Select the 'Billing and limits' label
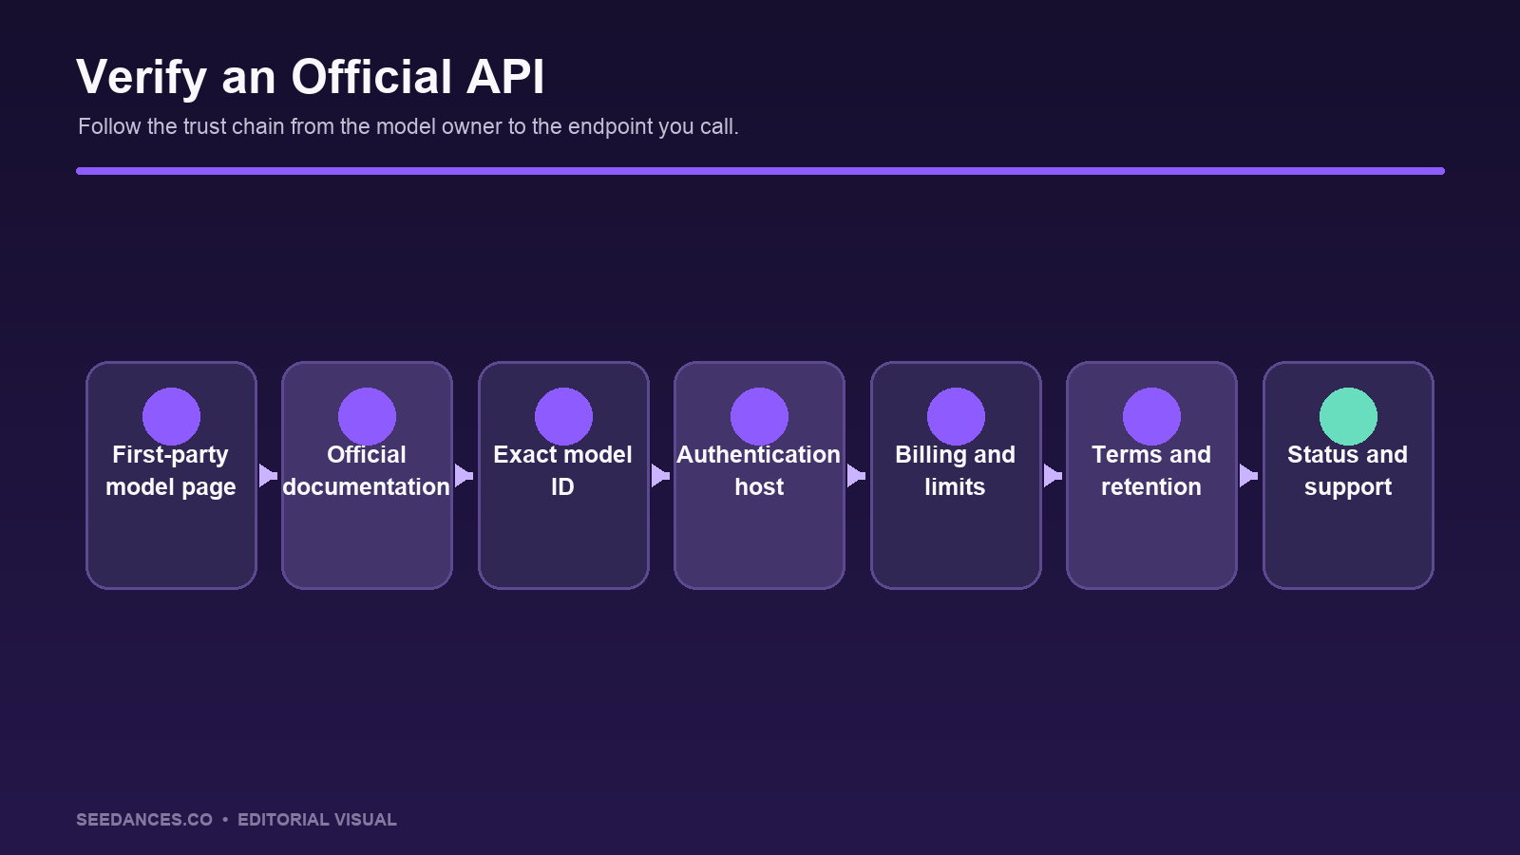Viewport: 1520px width, 855px height. [956, 471]
